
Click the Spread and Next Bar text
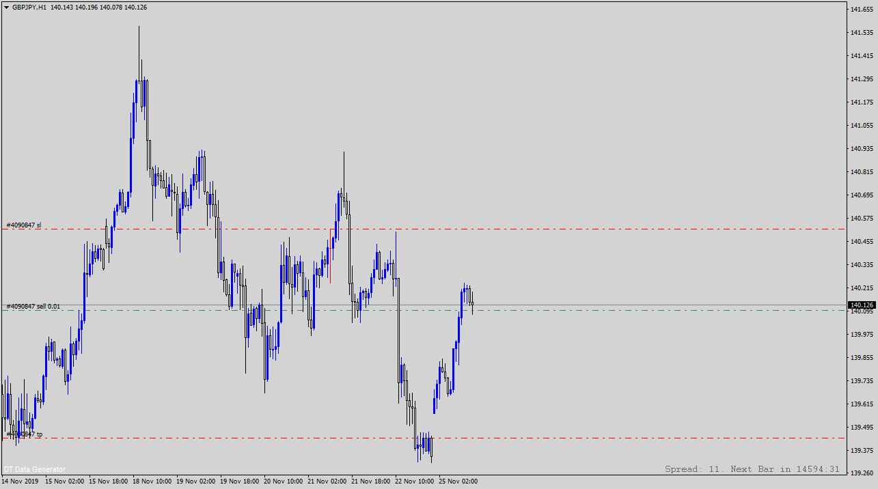[752, 469]
